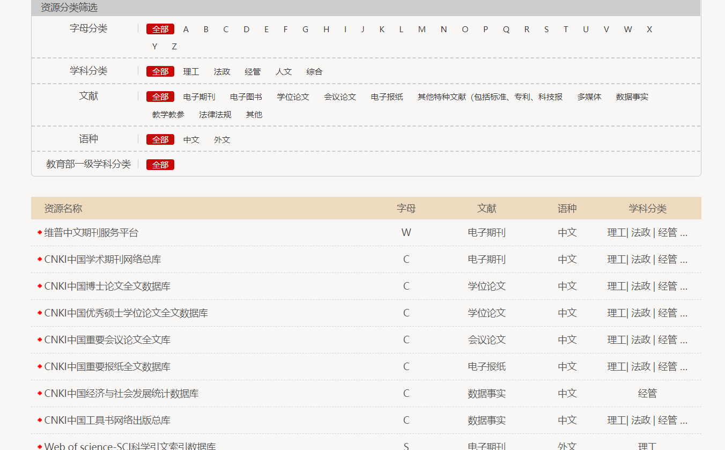
Task: Filter language by 中文 in the 语种 filter row
Action: coord(191,139)
